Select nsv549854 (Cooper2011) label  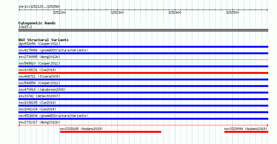click(x=39, y=83)
